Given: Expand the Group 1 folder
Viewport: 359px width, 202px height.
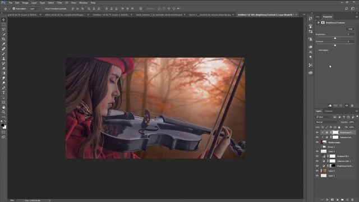Looking at the screenshot, I should click(x=321, y=147).
